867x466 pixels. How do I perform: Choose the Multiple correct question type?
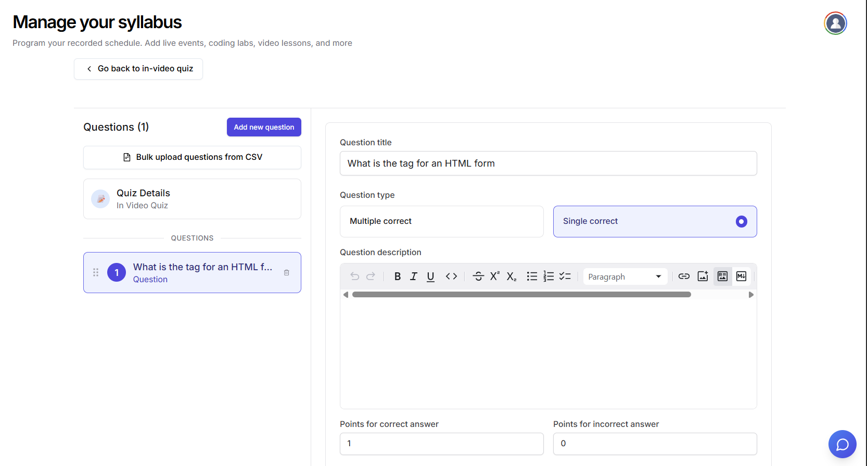pos(441,221)
